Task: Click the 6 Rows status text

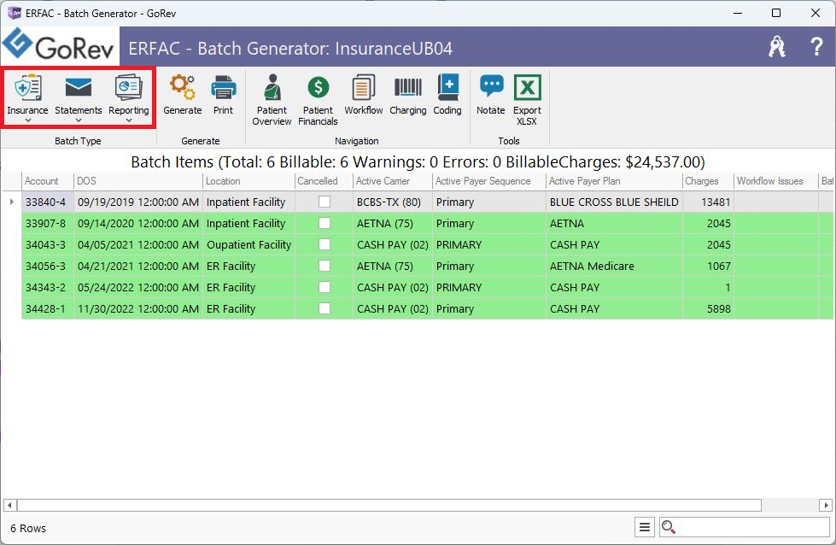Action: (x=27, y=528)
